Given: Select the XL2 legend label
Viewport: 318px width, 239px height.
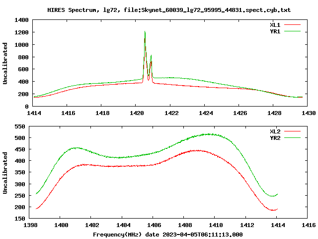Looking at the screenshot, I should click(275, 131).
